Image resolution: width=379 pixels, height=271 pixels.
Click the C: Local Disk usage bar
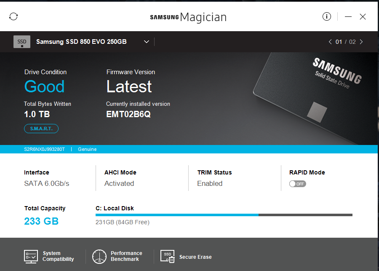coord(224,215)
